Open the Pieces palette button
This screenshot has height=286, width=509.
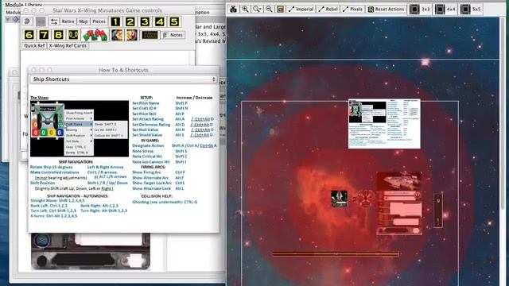pyautogui.click(x=99, y=21)
